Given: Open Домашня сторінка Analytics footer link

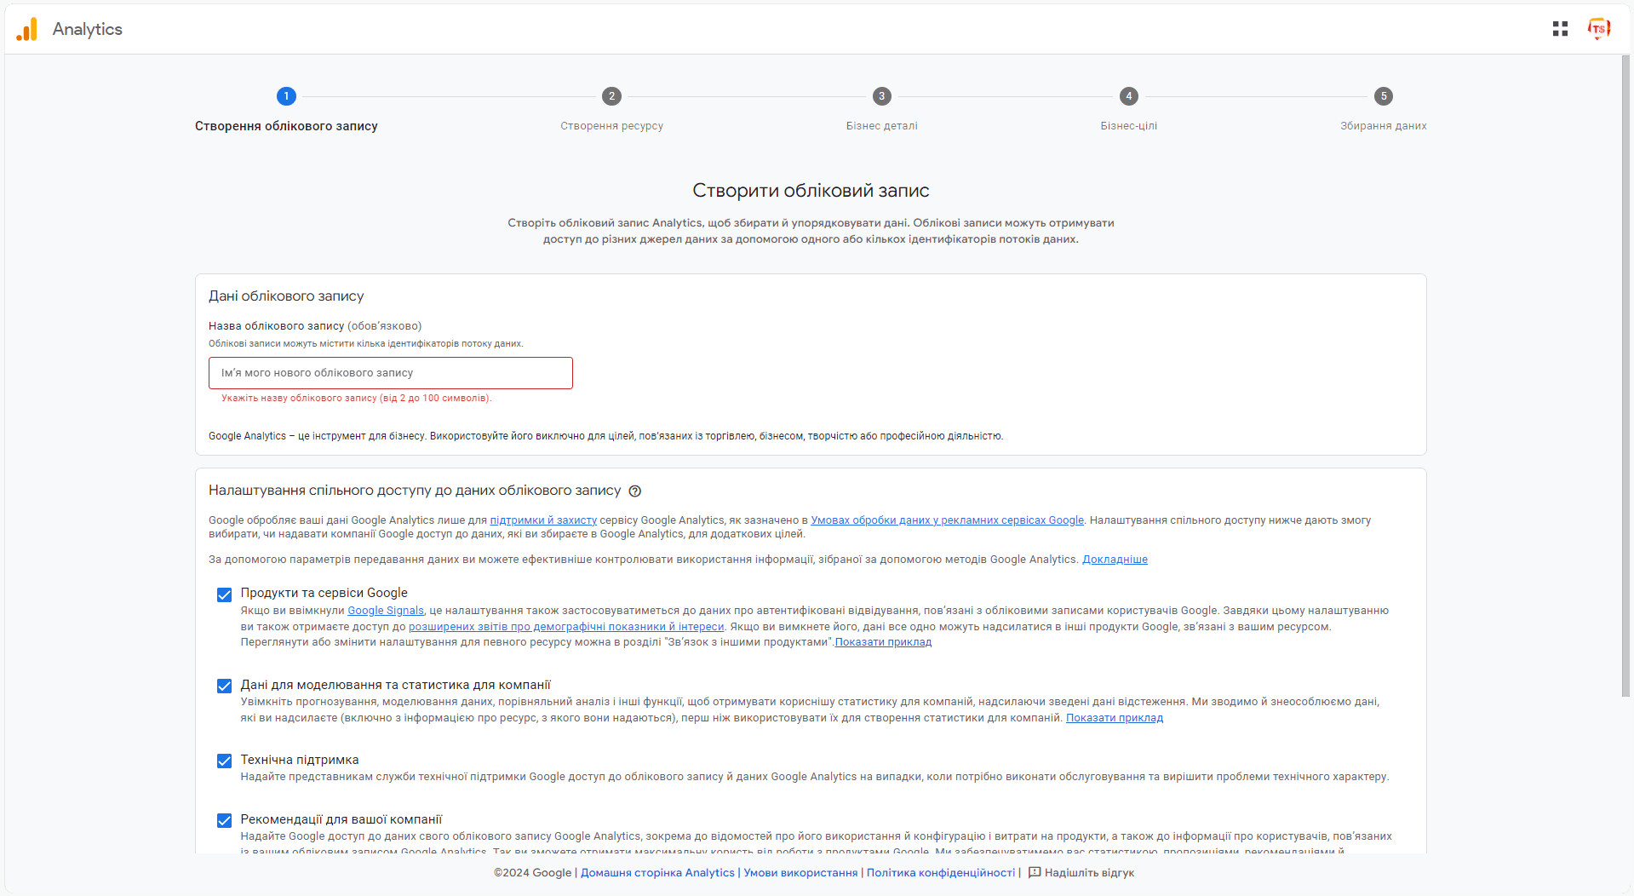Looking at the screenshot, I should 657,872.
